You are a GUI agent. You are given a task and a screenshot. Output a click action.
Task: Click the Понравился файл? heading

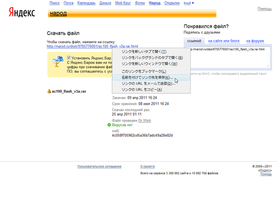coord(206,26)
